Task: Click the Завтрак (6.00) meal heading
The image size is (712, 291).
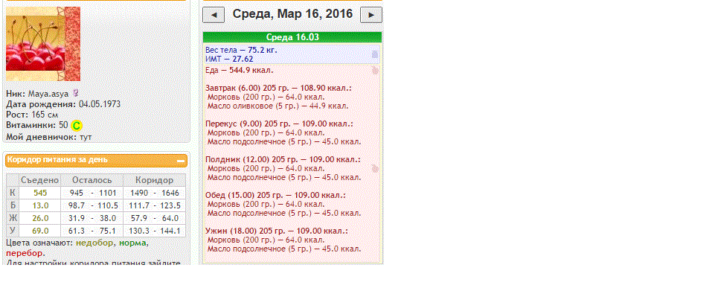Action: click(x=278, y=88)
